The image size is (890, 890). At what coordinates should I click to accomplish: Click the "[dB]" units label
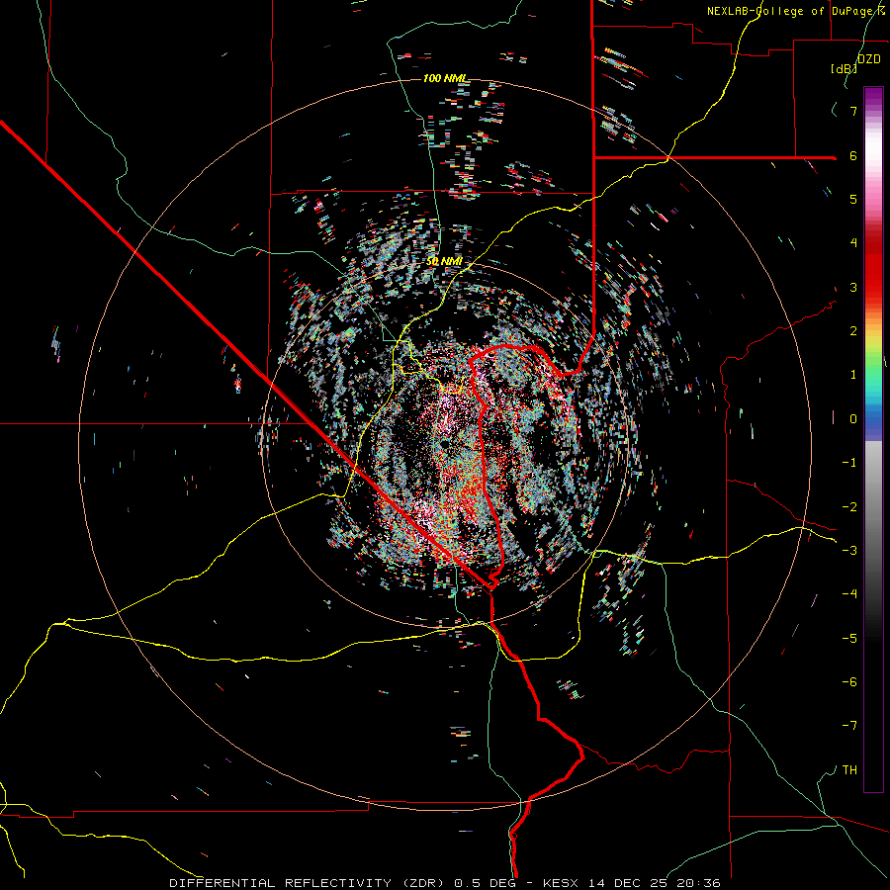[844, 68]
